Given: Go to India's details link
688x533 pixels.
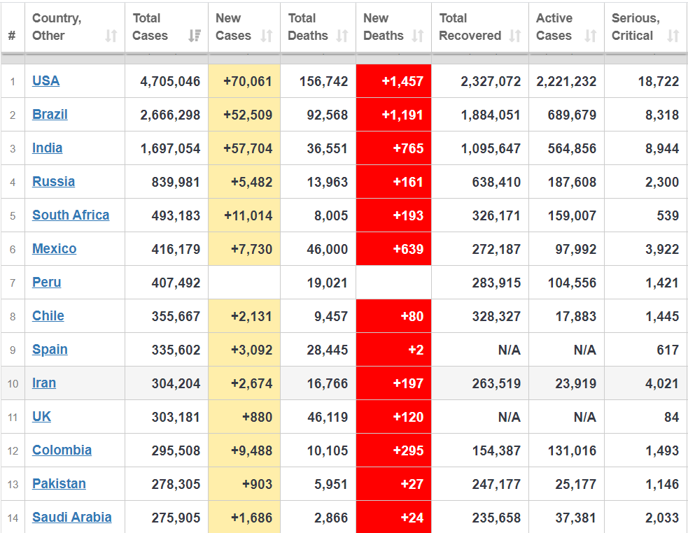Looking at the screenshot, I should (x=47, y=148).
